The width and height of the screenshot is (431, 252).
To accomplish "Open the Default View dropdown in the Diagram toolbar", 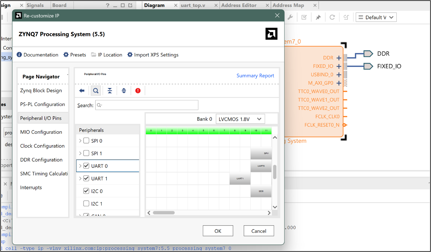I will pos(376,17).
